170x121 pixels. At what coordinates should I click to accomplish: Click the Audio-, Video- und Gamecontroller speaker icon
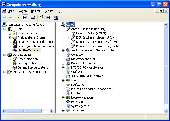68,50
